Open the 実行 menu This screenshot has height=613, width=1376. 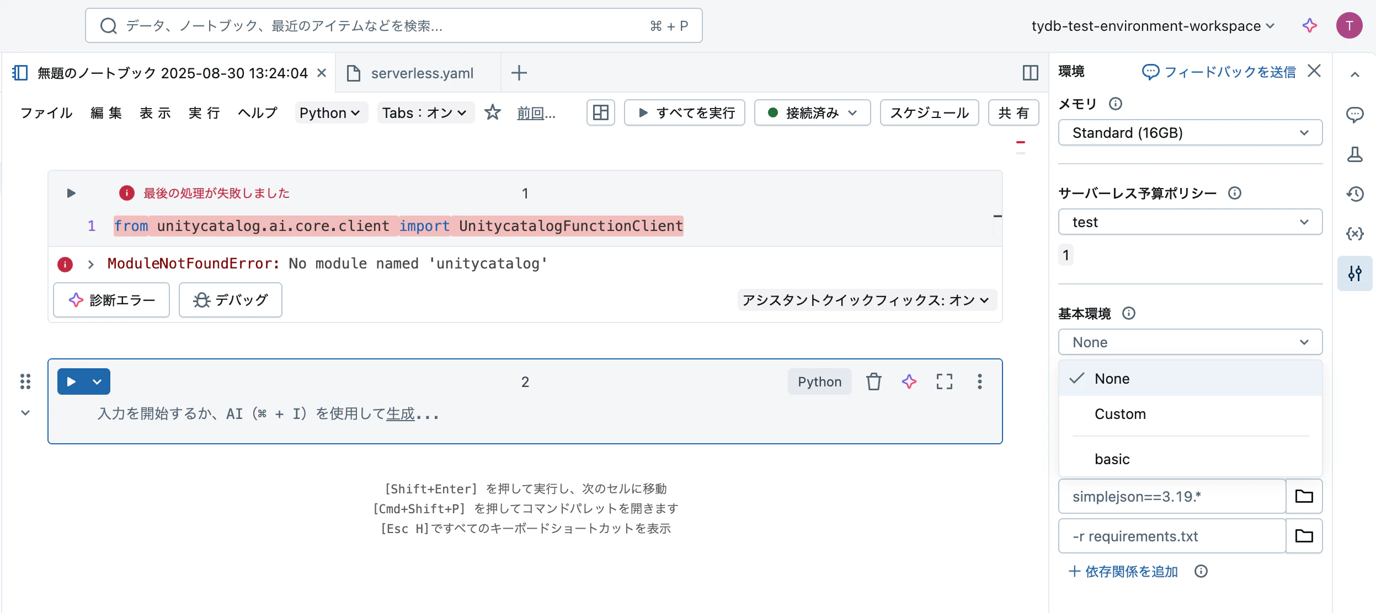[x=204, y=112]
